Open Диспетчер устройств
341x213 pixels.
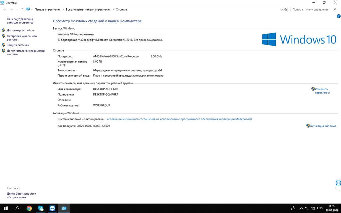(21, 30)
